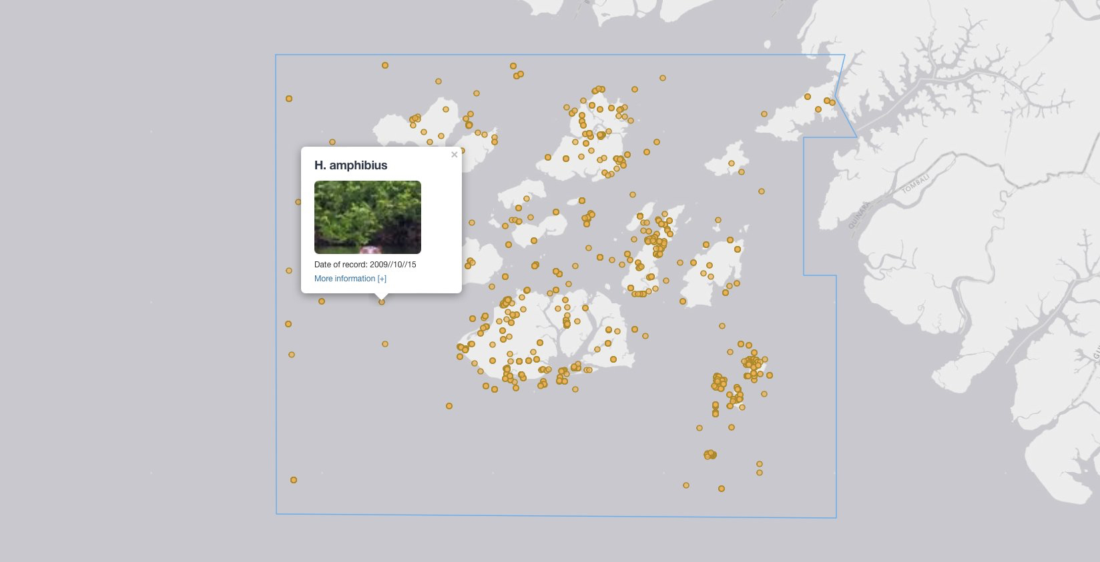Viewport: 1100px width, 562px height.
Task: Click the lone marker just west of northeast peninsula
Action: [764, 114]
